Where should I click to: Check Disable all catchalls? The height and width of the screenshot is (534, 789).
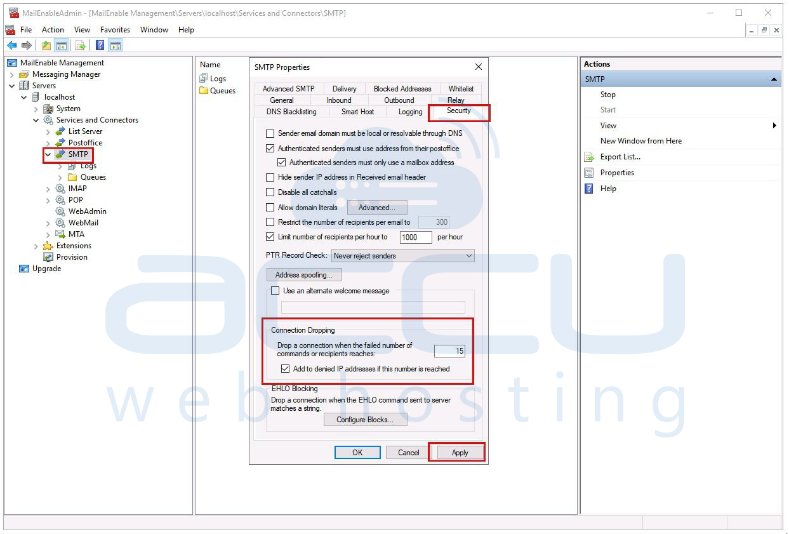[x=270, y=192]
